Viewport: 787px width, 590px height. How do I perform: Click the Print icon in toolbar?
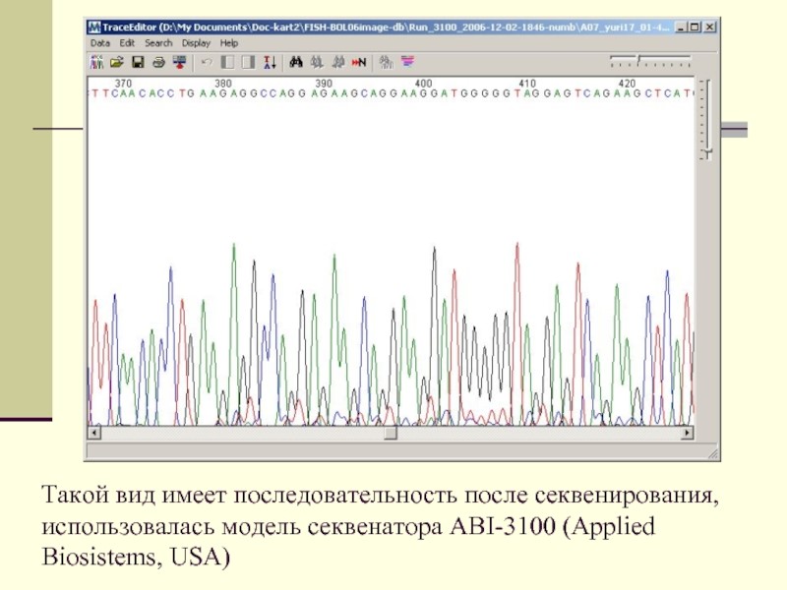click(x=157, y=63)
